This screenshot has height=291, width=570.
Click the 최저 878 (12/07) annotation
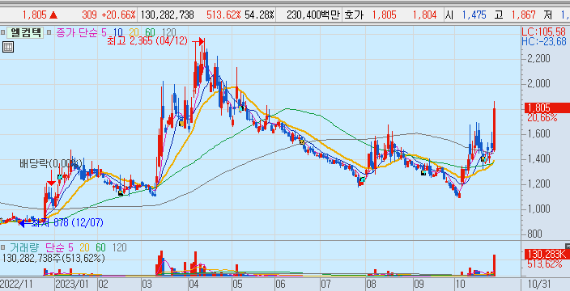coord(68,223)
